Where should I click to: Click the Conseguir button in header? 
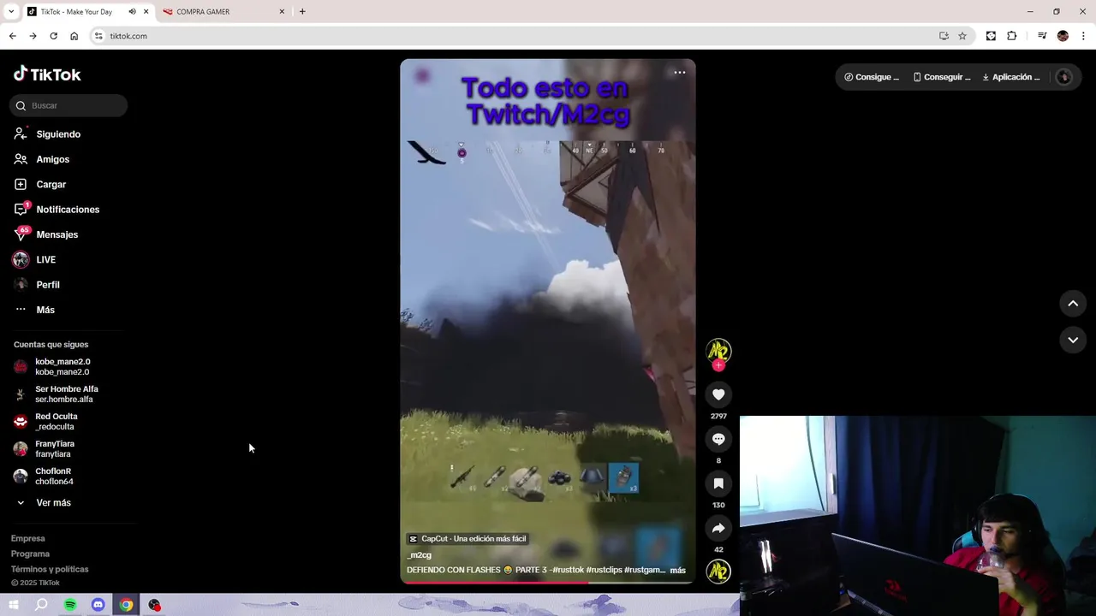tap(941, 77)
